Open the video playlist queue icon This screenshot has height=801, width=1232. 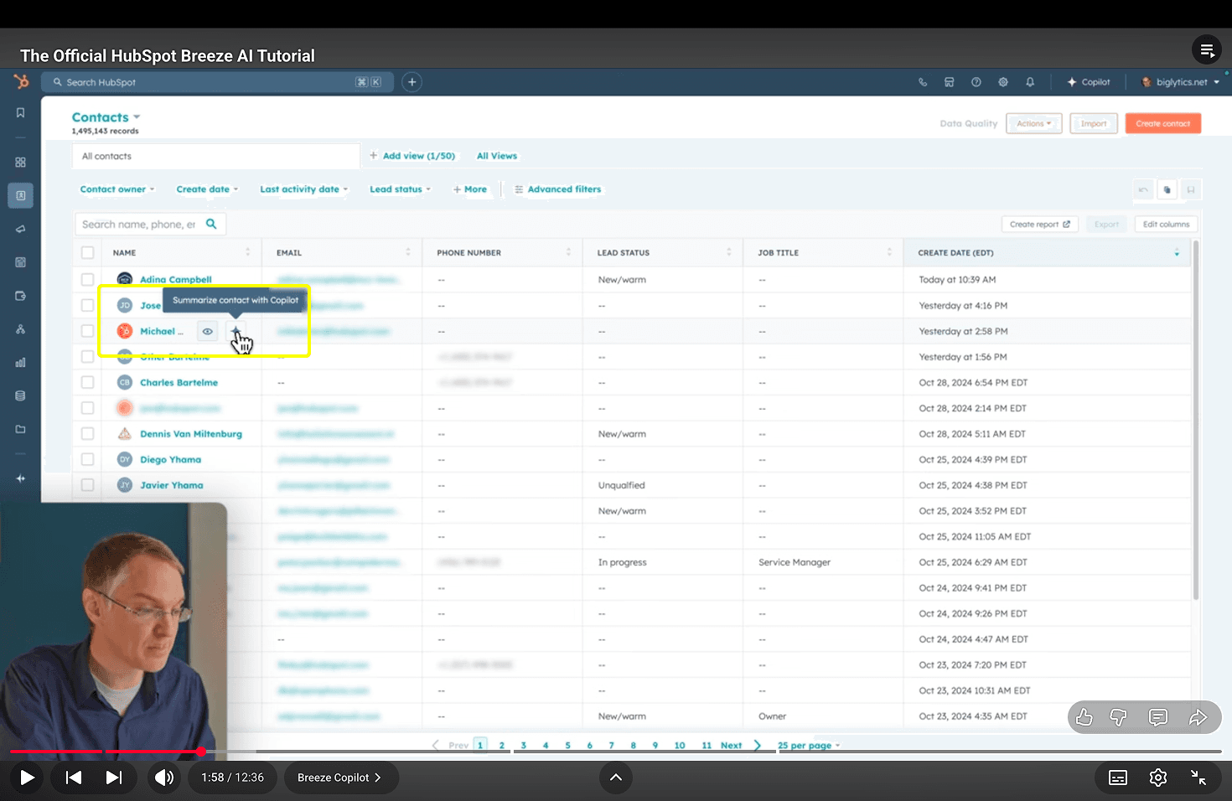pos(1207,50)
